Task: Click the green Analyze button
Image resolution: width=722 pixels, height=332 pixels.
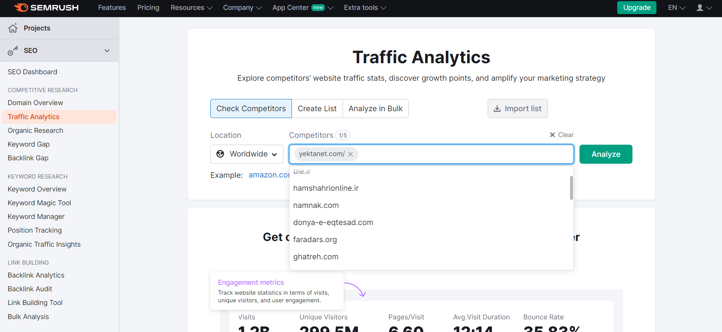Action: [x=606, y=154]
